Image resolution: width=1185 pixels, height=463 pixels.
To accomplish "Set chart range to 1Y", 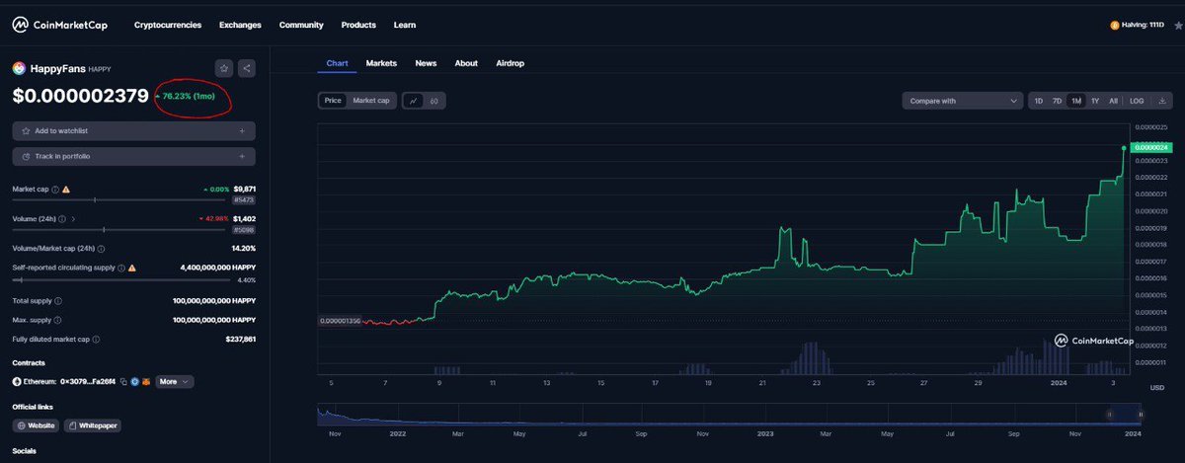I will tap(1095, 101).
